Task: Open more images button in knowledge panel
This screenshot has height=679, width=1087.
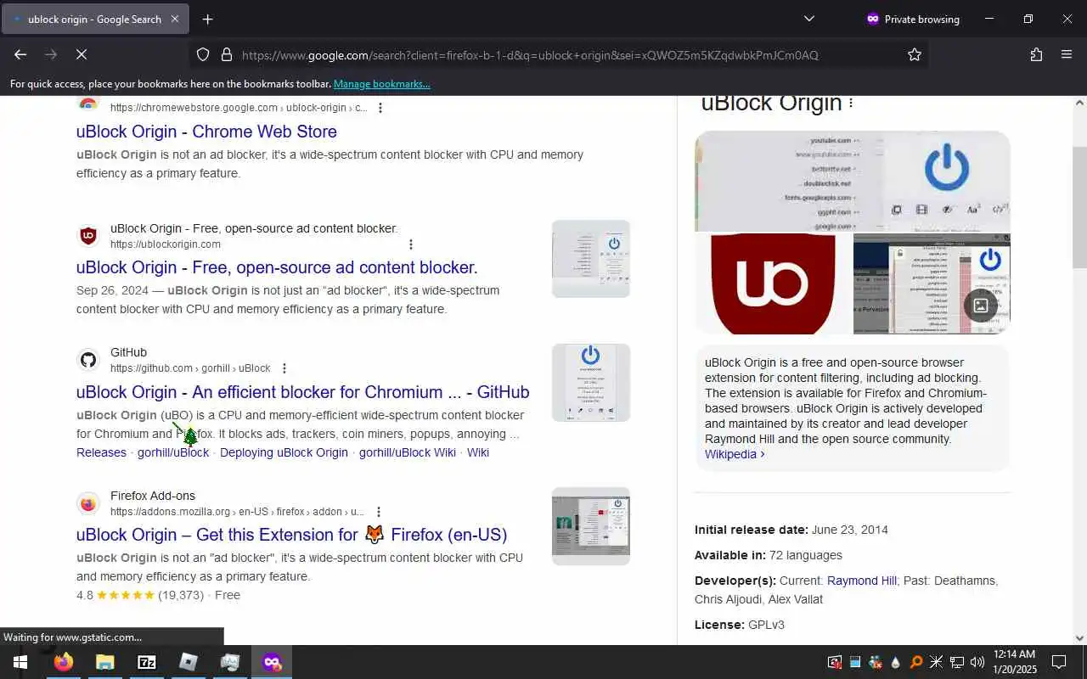Action: (x=981, y=306)
